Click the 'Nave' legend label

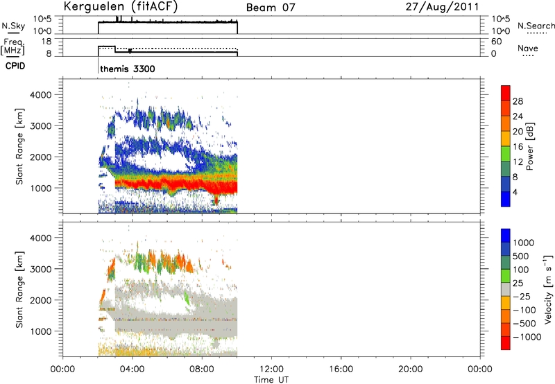527,49
